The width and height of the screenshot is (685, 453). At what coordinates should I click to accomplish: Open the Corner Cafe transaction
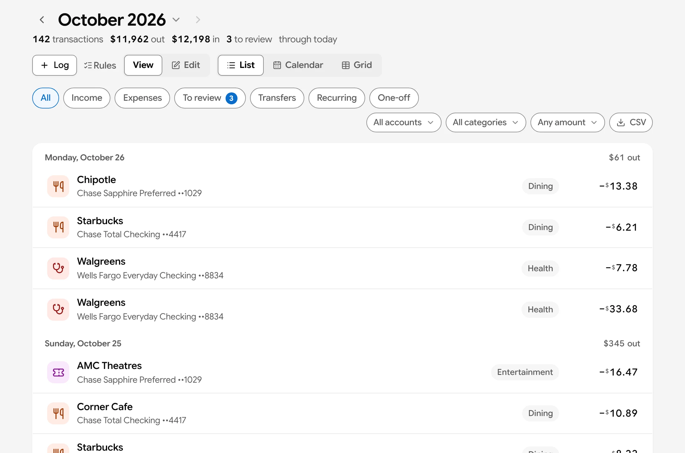coord(342,413)
